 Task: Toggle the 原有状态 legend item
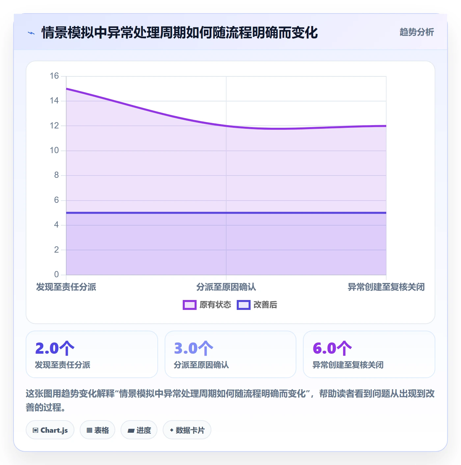207,305
